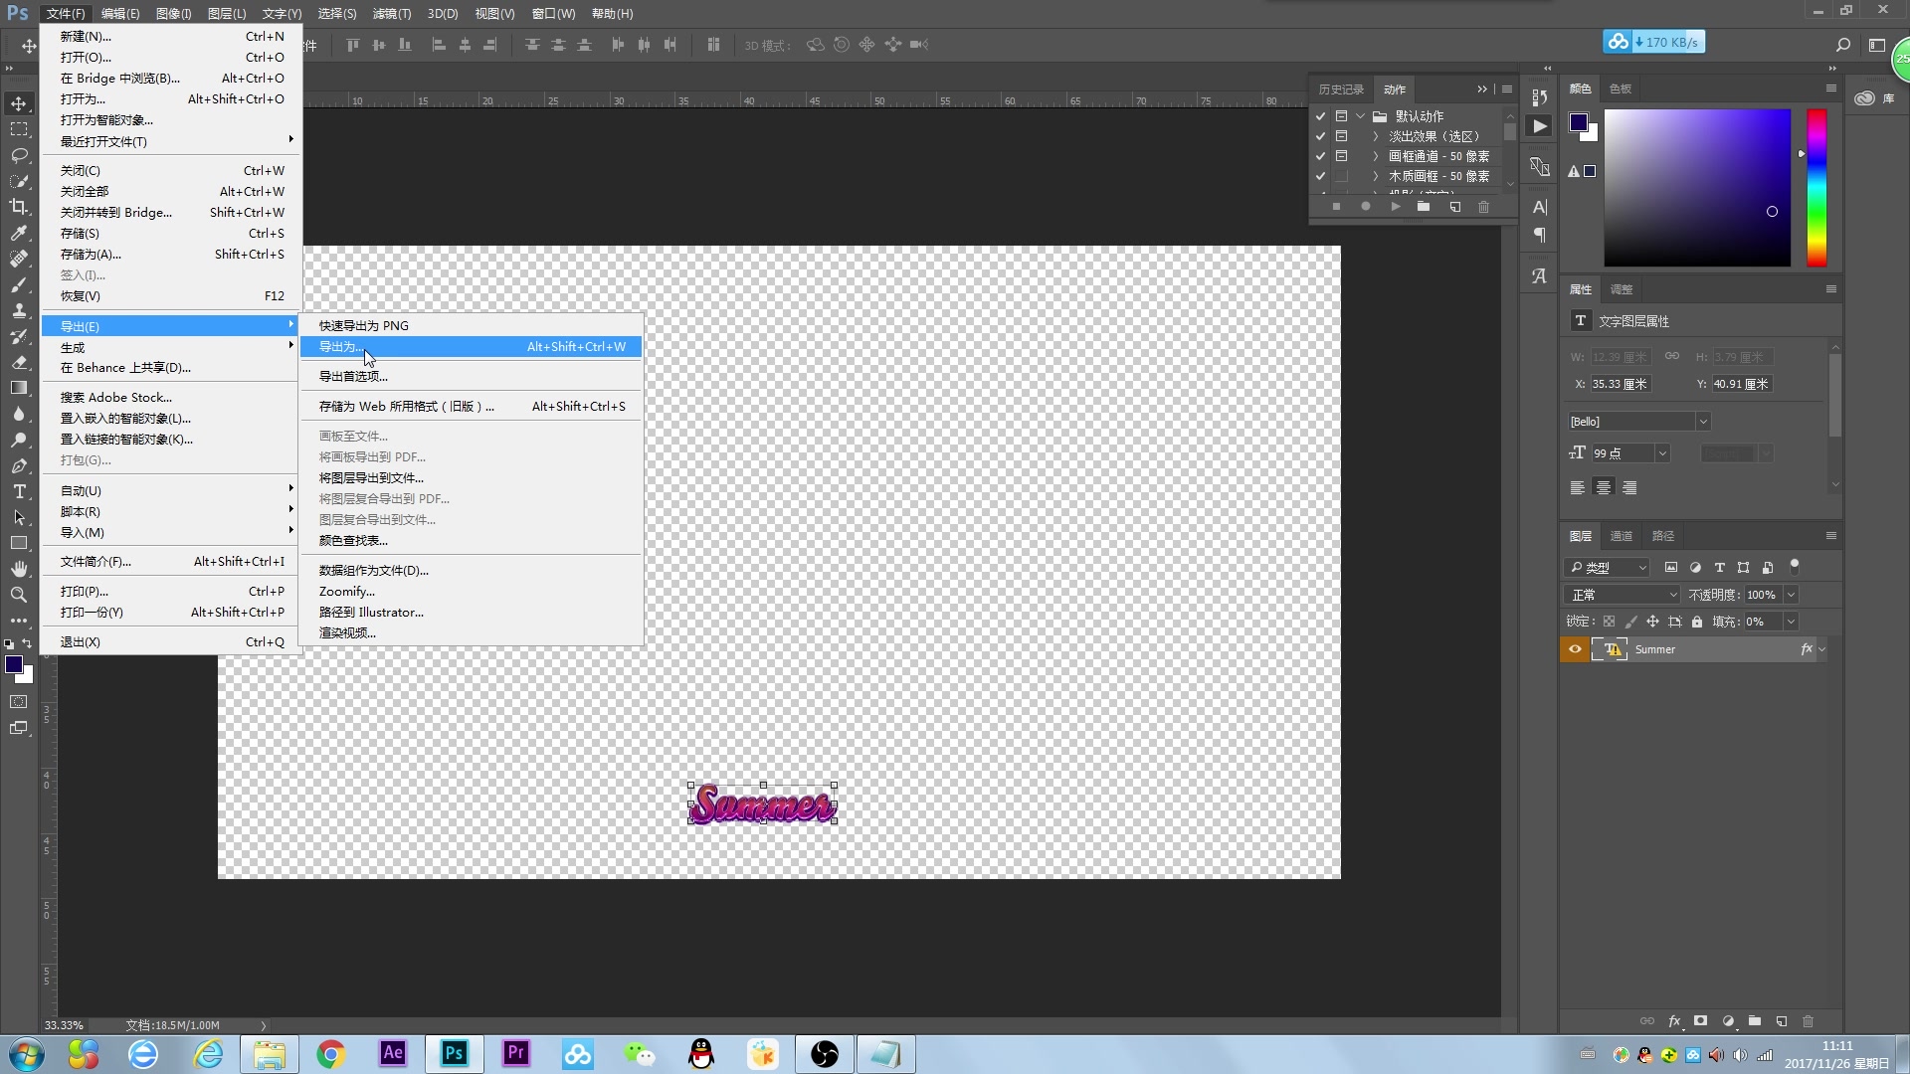Click 存储为 Web 所用格式 menu item
Image resolution: width=1910 pixels, height=1074 pixels.
406,406
